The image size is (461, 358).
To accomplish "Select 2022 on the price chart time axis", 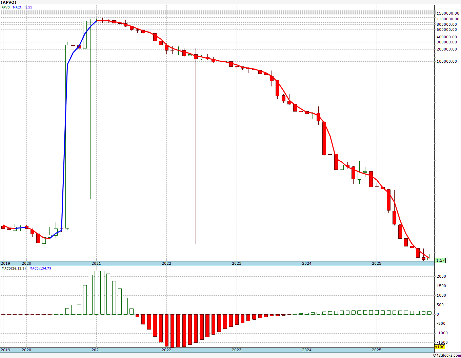I will [166, 263].
